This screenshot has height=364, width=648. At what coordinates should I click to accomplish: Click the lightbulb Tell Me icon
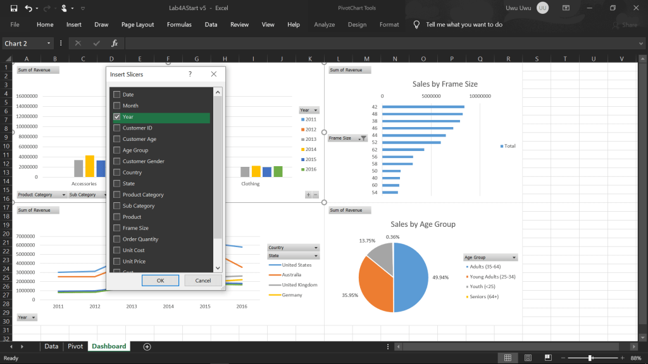tap(416, 25)
